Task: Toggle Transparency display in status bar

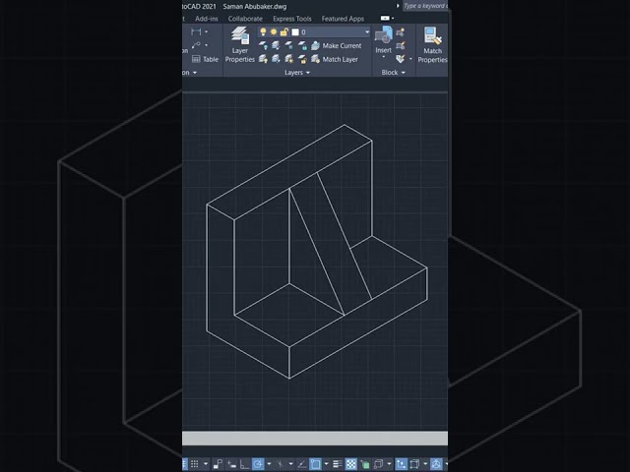Action: (x=351, y=464)
